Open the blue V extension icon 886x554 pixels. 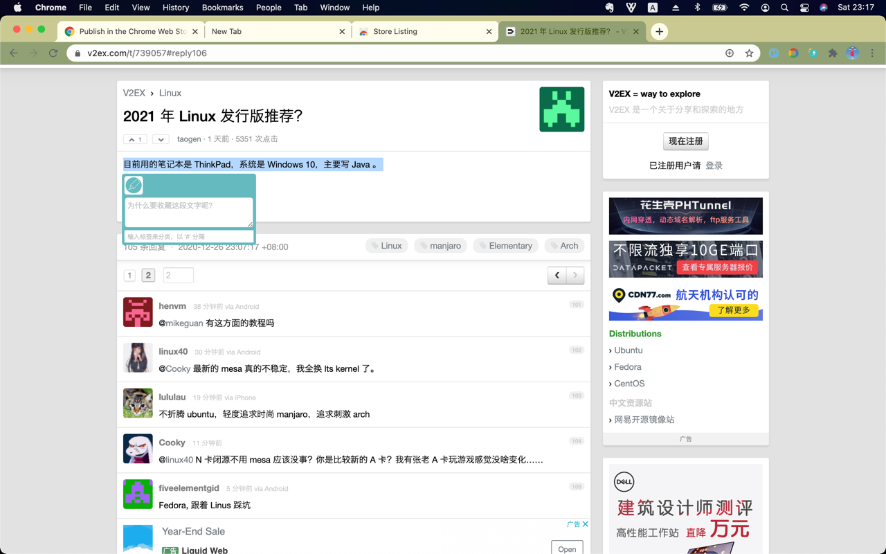(773, 53)
